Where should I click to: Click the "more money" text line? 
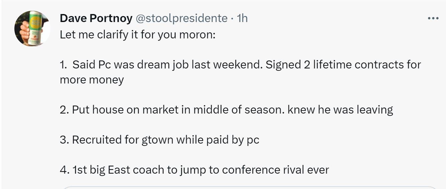point(92,80)
